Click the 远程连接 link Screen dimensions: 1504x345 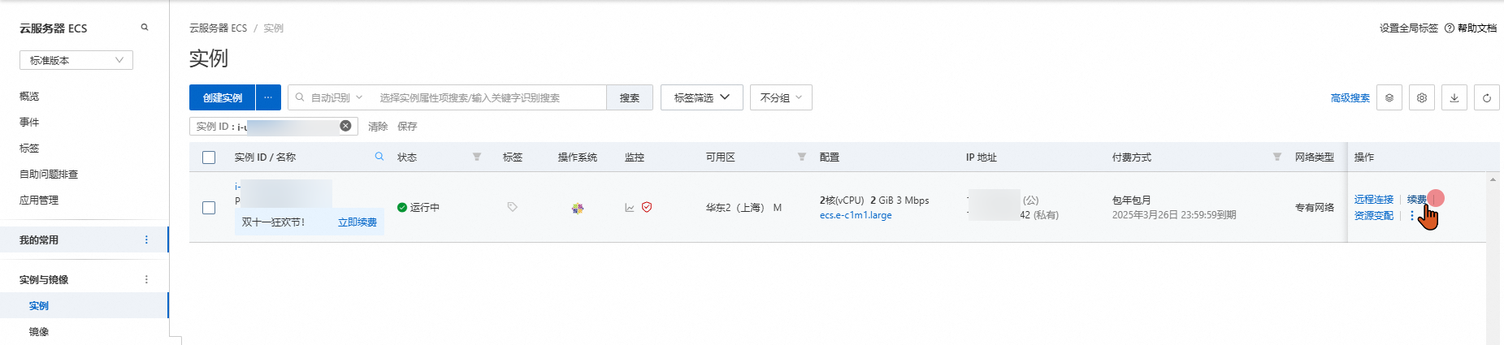(1373, 200)
